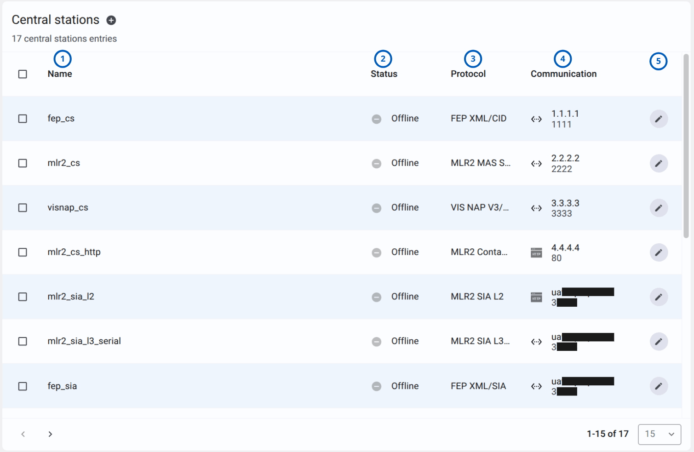Select the fep_cs row checkbox
Image resolution: width=694 pixels, height=452 pixels.
(x=23, y=119)
